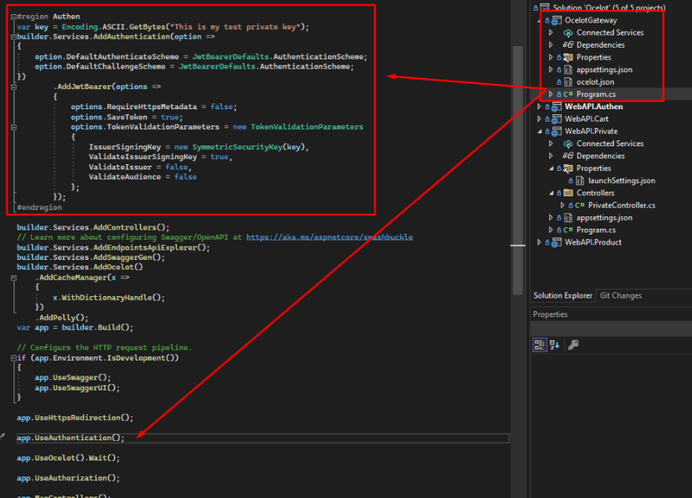The height and width of the screenshot is (498, 692).
Task: Collapse the WebAPI.Private project node
Action: tap(539, 132)
